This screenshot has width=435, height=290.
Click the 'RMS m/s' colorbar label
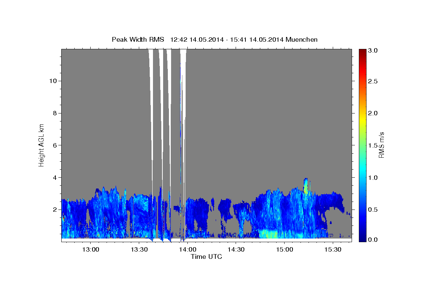pyautogui.click(x=381, y=145)
